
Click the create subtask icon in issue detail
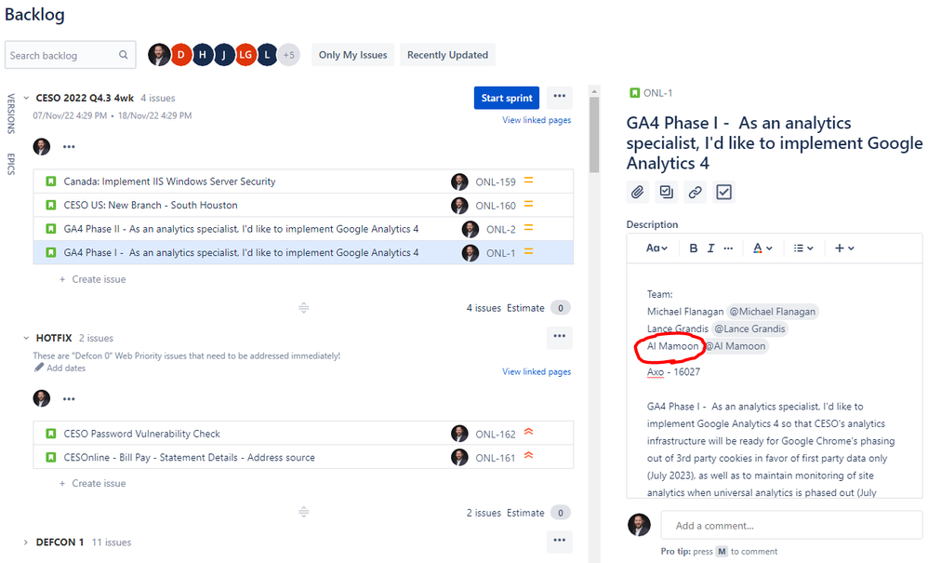coord(667,192)
